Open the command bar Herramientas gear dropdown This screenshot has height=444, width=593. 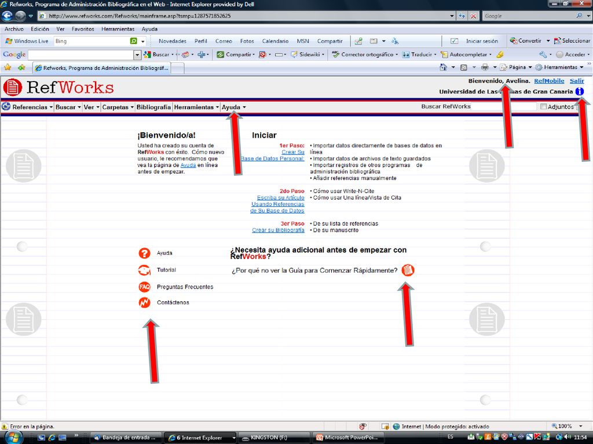[559, 67]
